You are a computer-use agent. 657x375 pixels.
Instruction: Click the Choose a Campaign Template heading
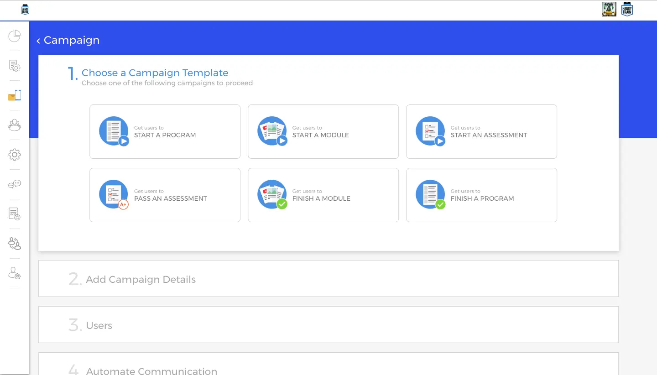pos(155,73)
